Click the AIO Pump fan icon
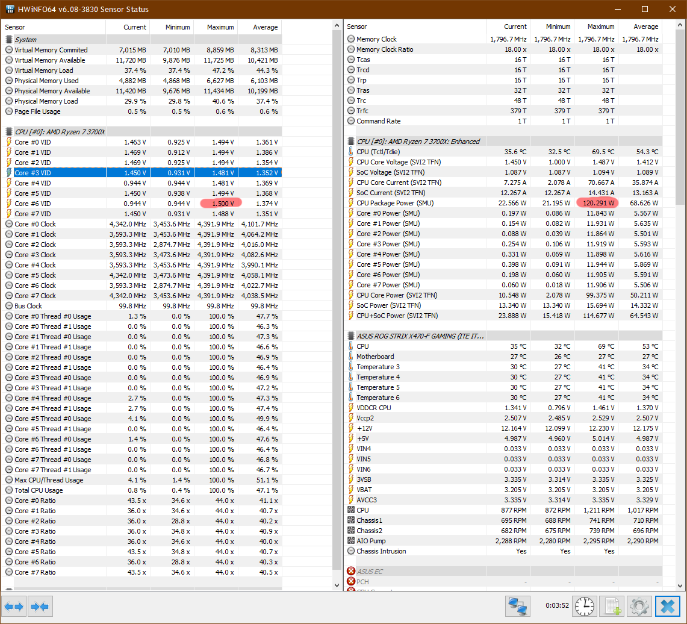The image size is (687, 624). [351, 541]
